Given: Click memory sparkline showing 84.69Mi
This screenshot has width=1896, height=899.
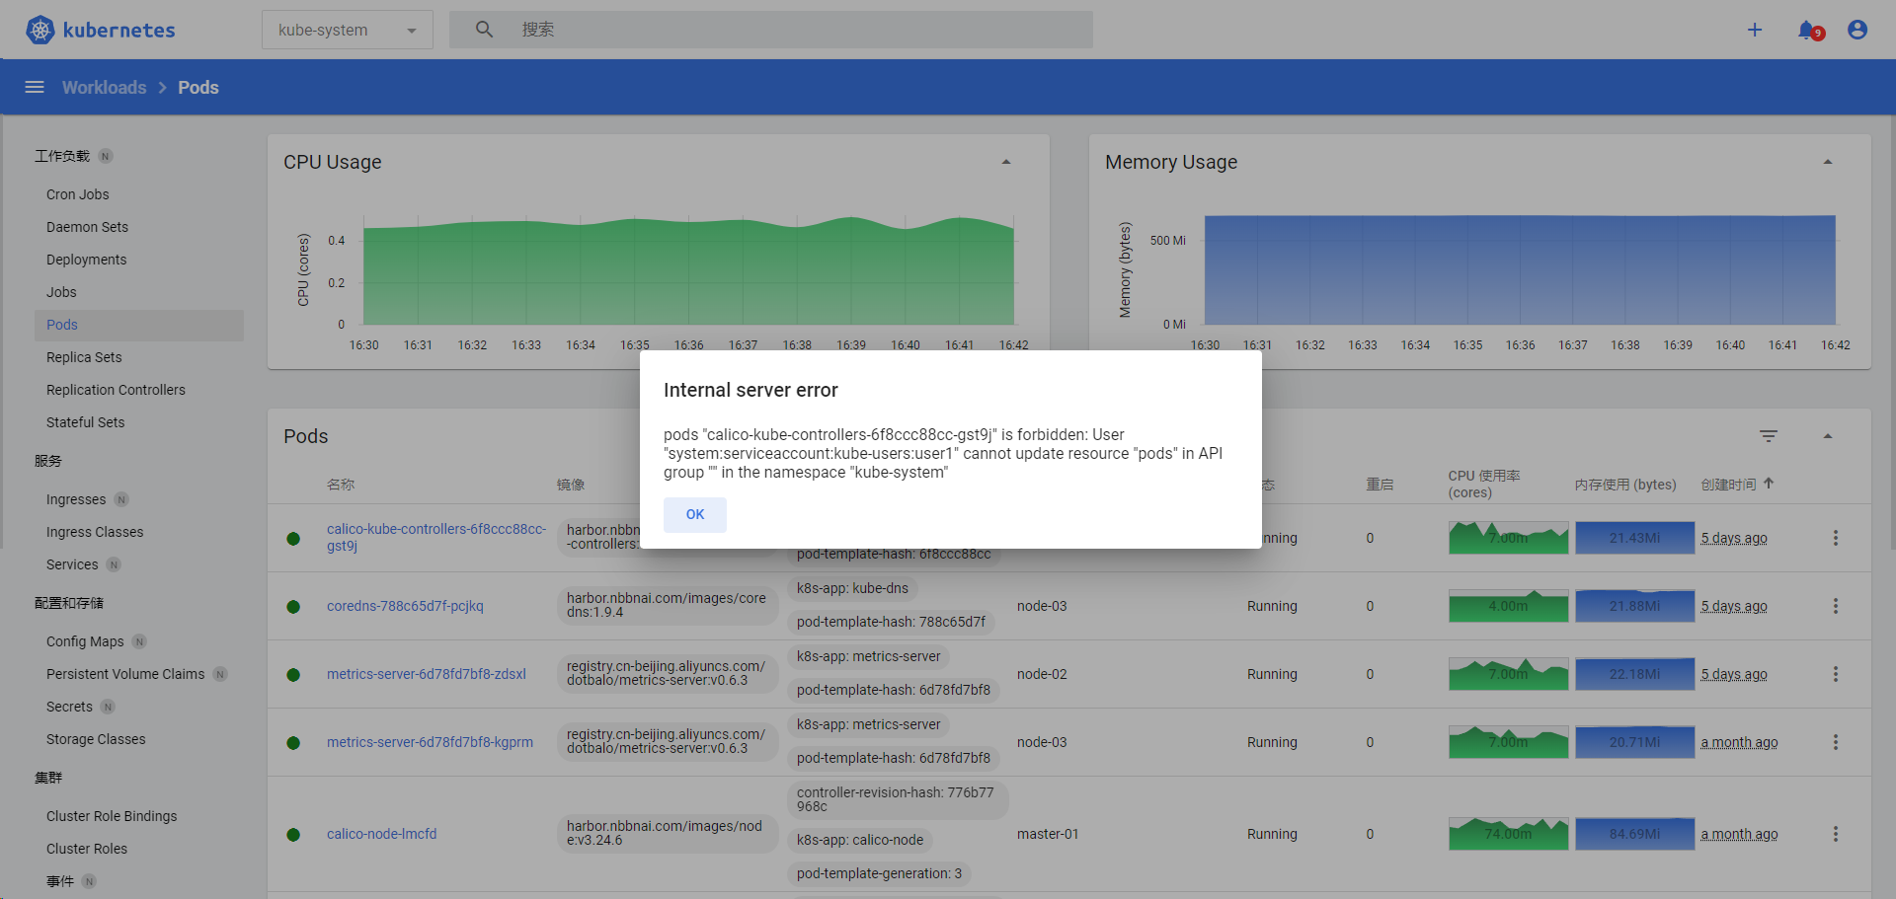Looking at the screenshot, I should click(1634, 834).
